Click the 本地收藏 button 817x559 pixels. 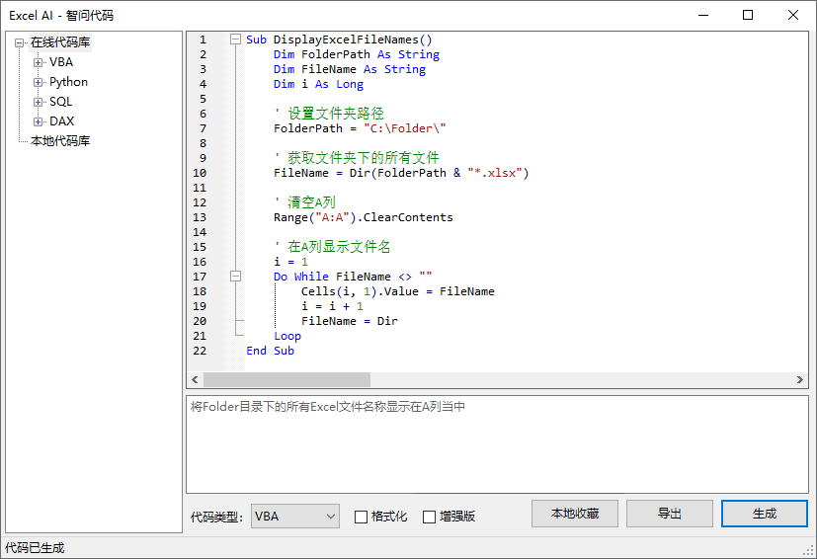click(575, 514)
